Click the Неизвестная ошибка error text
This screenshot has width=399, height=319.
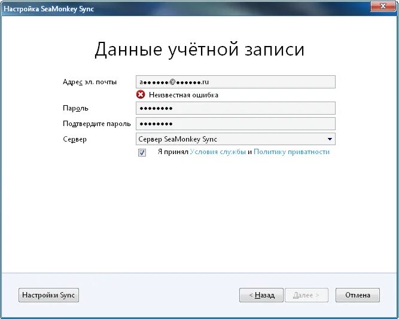click(184, 95)
